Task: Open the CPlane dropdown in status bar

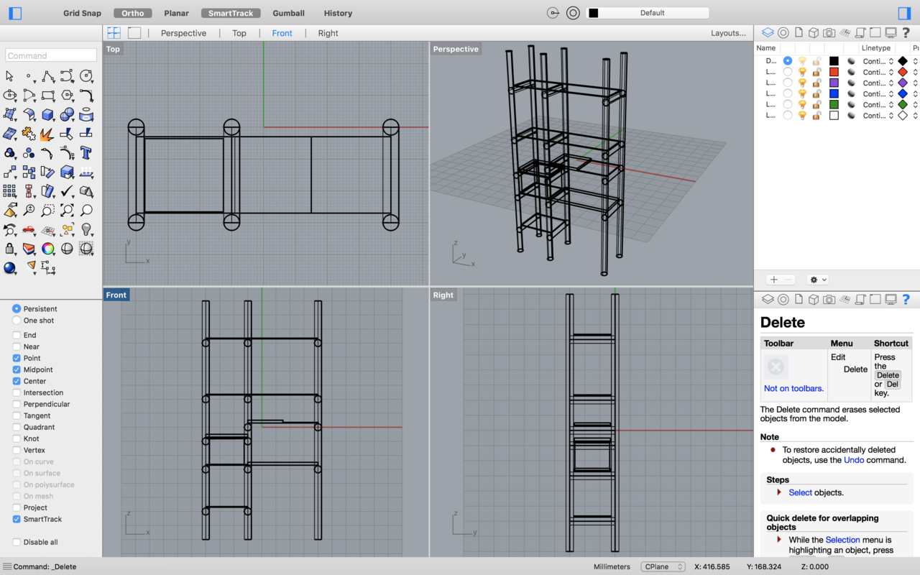Action: 663,566
